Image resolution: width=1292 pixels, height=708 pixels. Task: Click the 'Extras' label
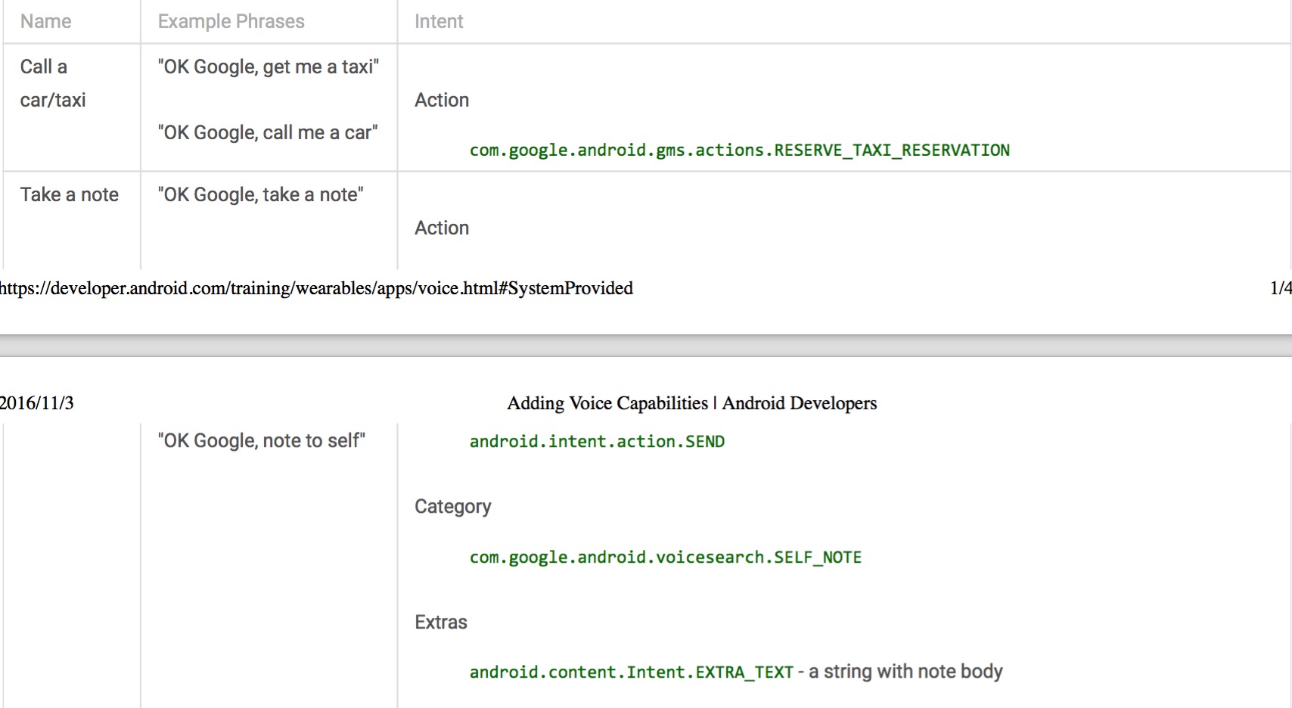pos(441,622)
